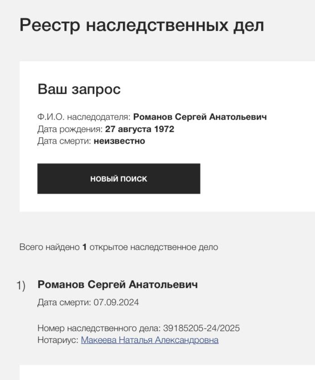Click the Номер наследственного дела label
The height and width of the screenshot is (380, 315).
pyautogui.click(x=99, y=328)
